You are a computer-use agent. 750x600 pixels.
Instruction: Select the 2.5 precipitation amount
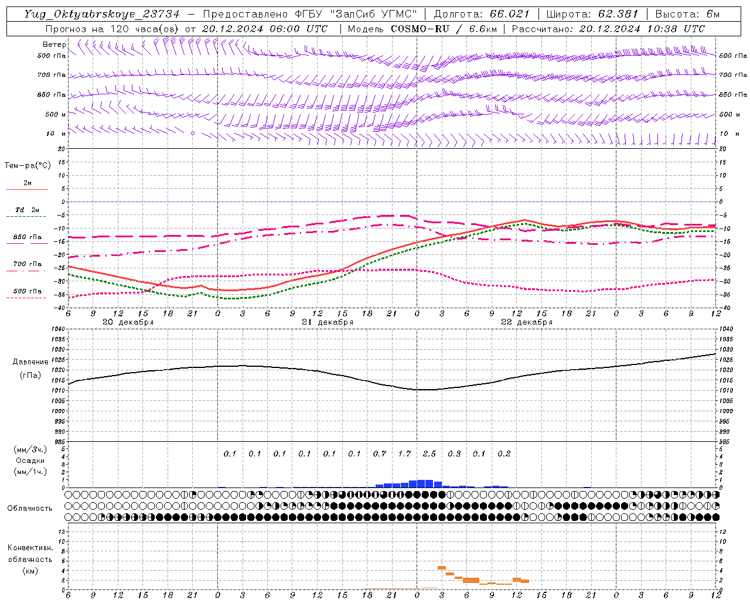[x=429, y=454]
